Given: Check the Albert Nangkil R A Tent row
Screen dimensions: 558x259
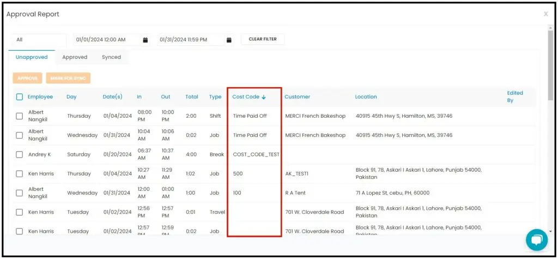Looking at the screenshot, I should 20,193.
